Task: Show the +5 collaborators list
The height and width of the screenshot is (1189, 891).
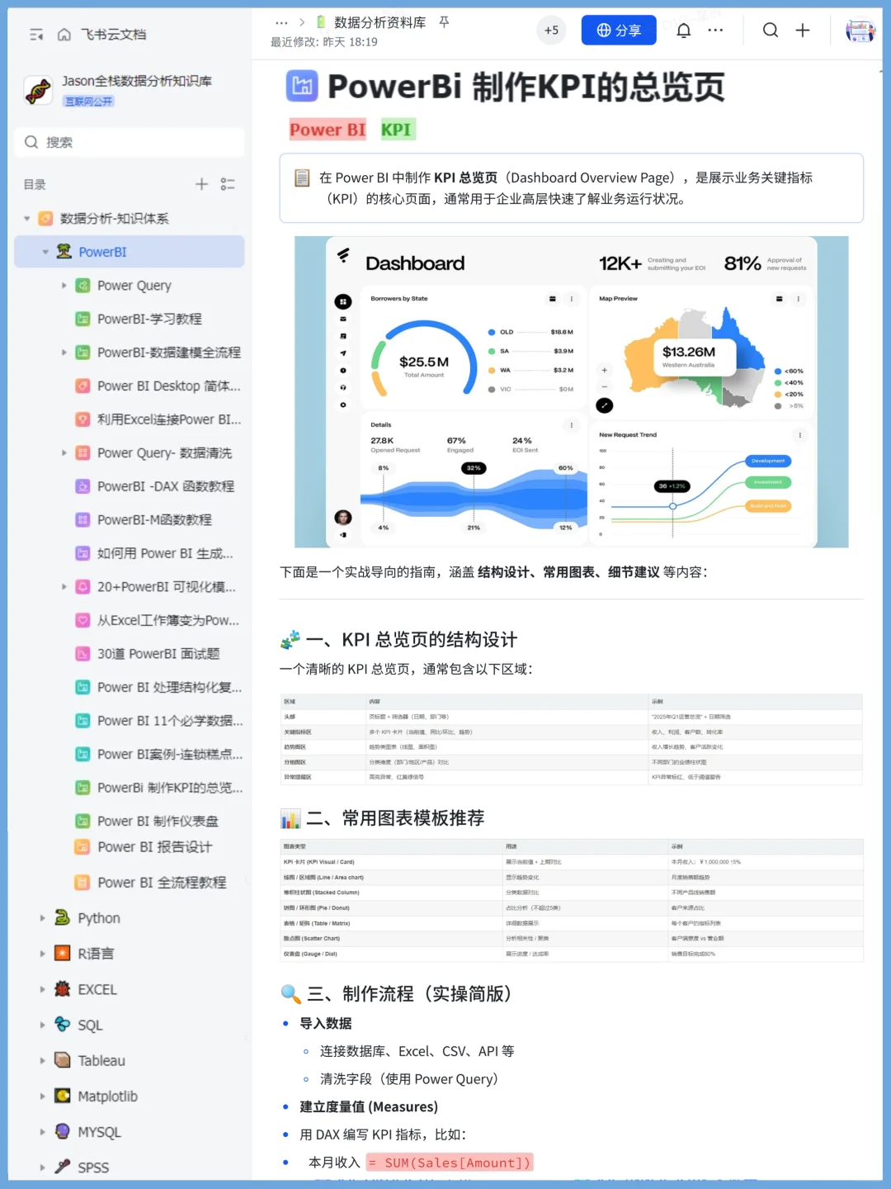Action: [551, 31]
